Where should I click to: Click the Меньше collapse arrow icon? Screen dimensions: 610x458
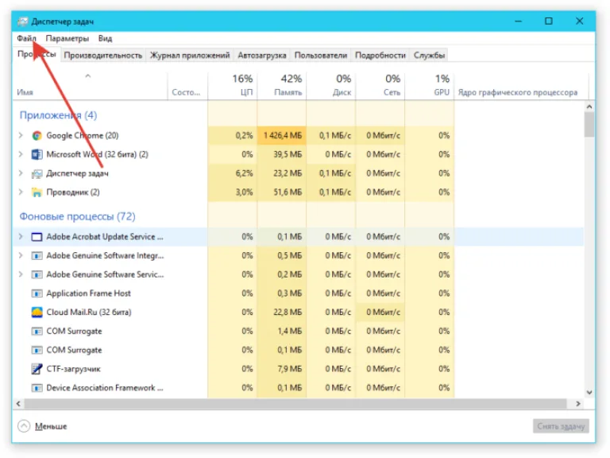pos(24,426)
